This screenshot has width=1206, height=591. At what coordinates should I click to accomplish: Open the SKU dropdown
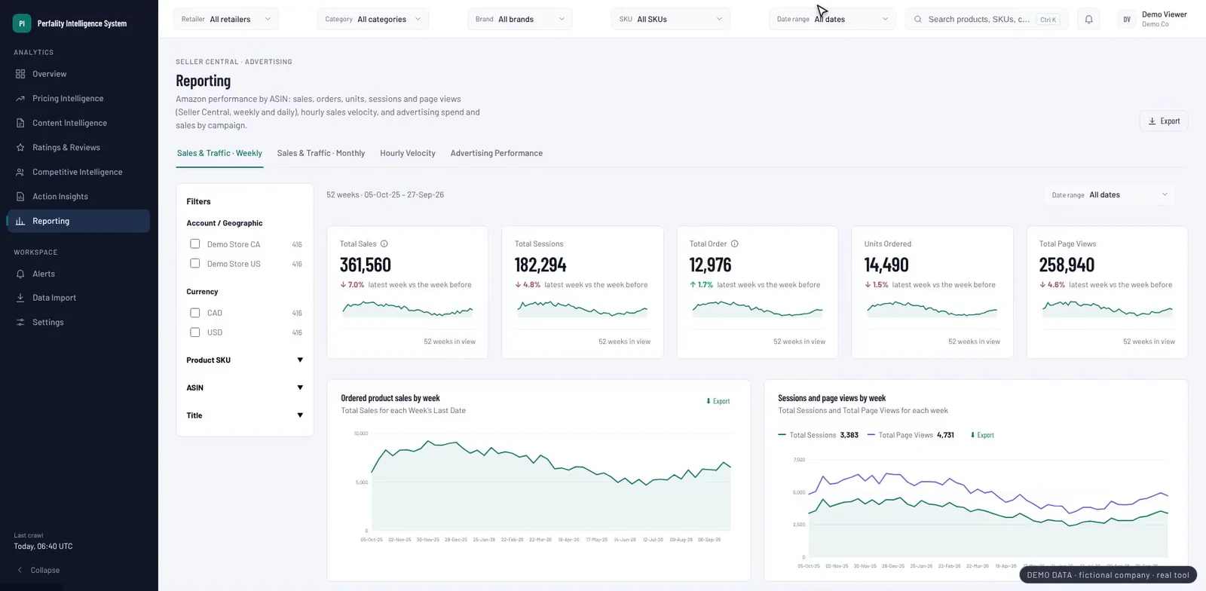(671, 20)
